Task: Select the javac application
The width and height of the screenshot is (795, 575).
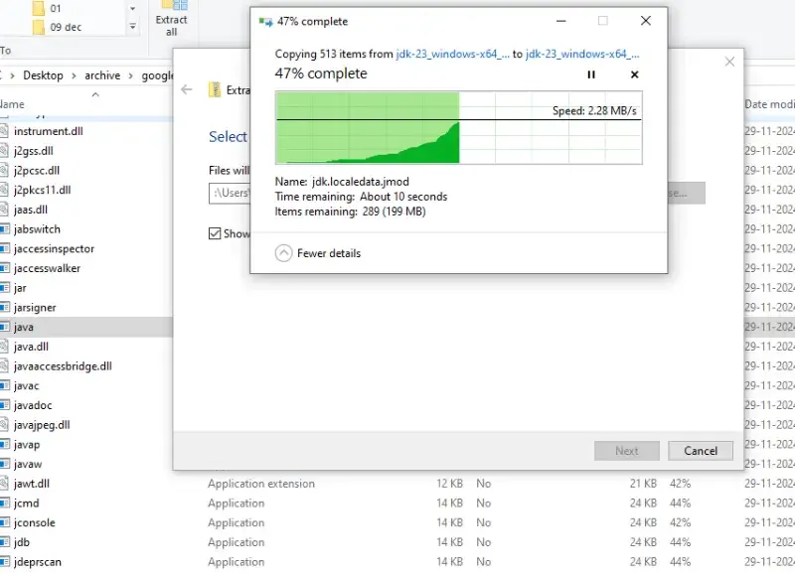Action: point(27,386)
